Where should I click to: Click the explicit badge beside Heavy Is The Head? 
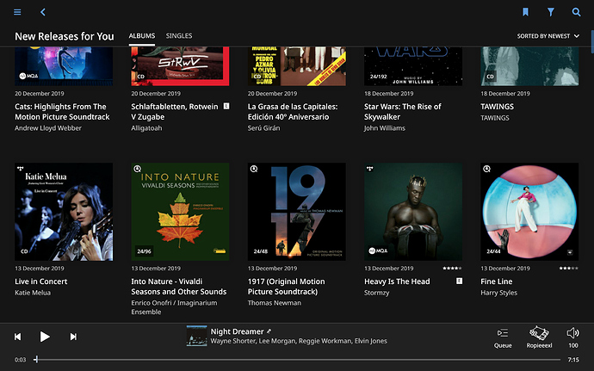pyautogui.click(x=459, y=281)
